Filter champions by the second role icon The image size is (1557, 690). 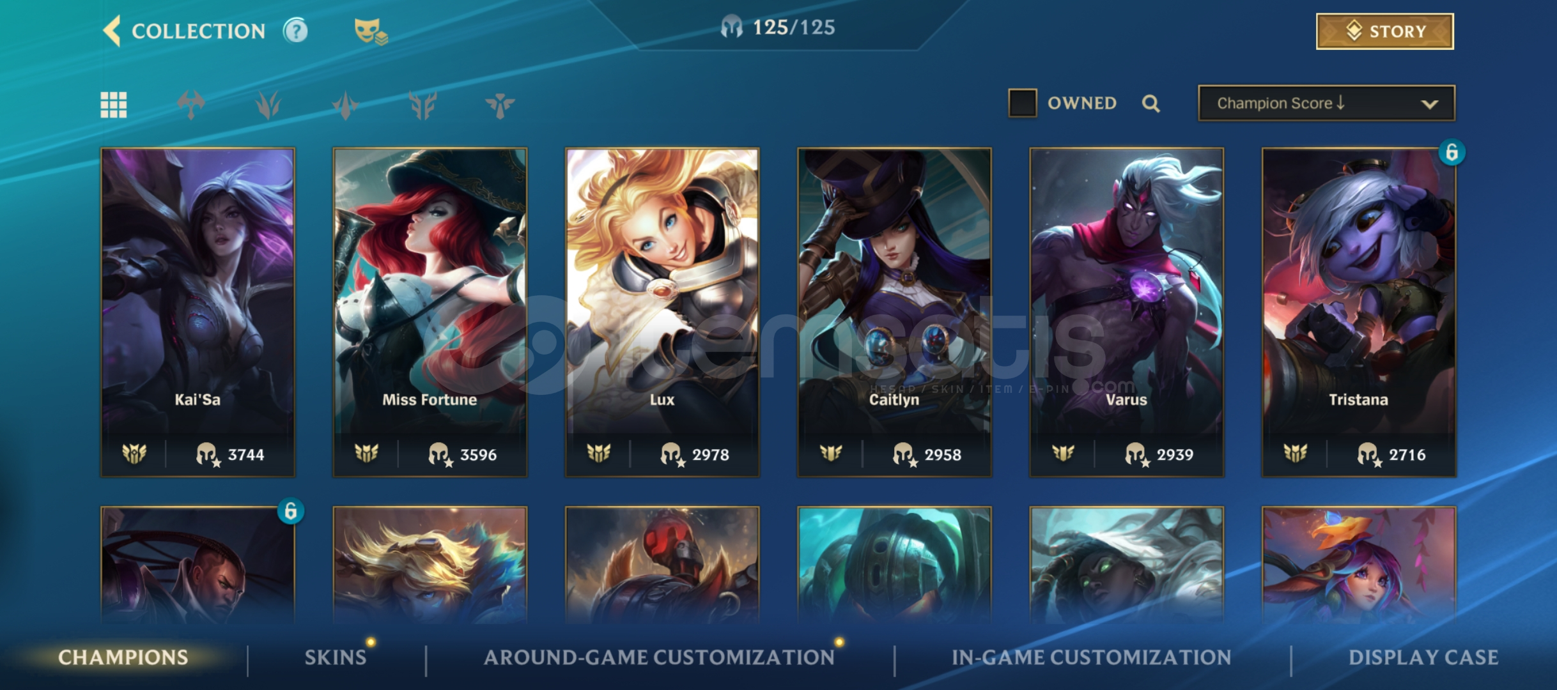[x=268, y=105]
